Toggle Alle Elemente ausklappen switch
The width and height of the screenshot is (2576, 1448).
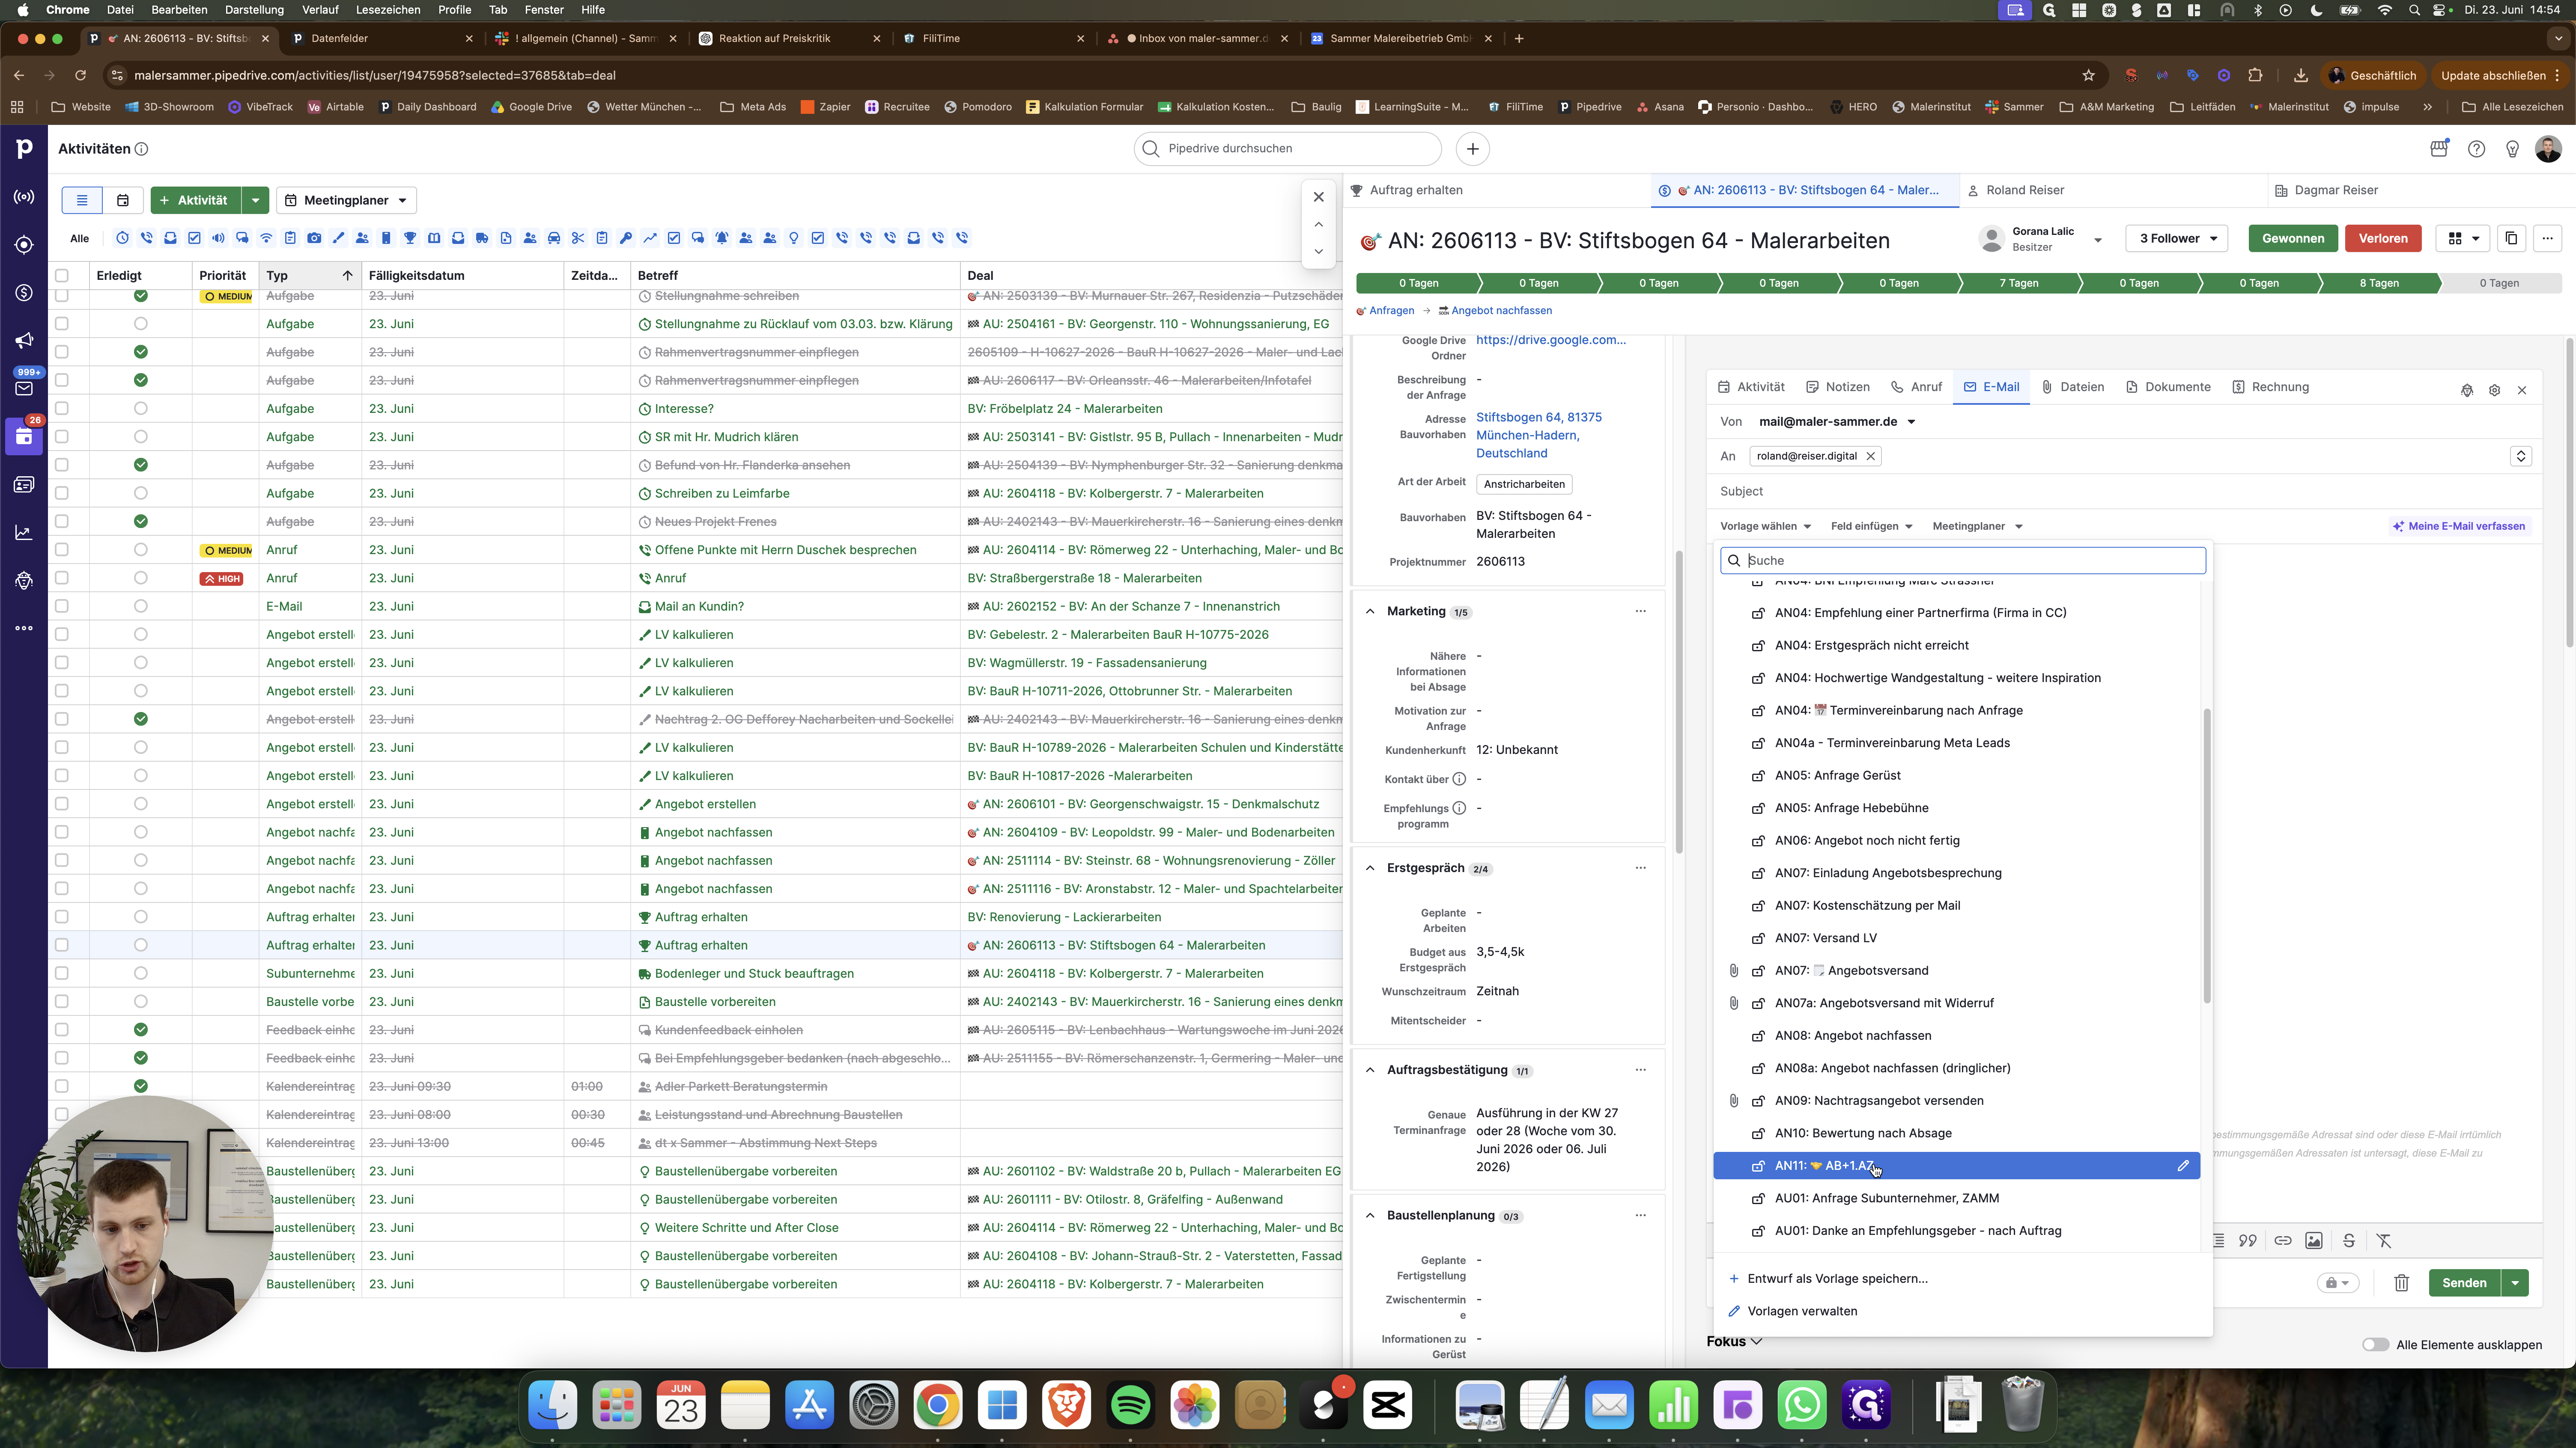(x=2375, y=1344)
